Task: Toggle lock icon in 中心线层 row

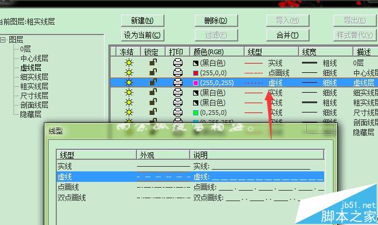Action: (153, 72)
